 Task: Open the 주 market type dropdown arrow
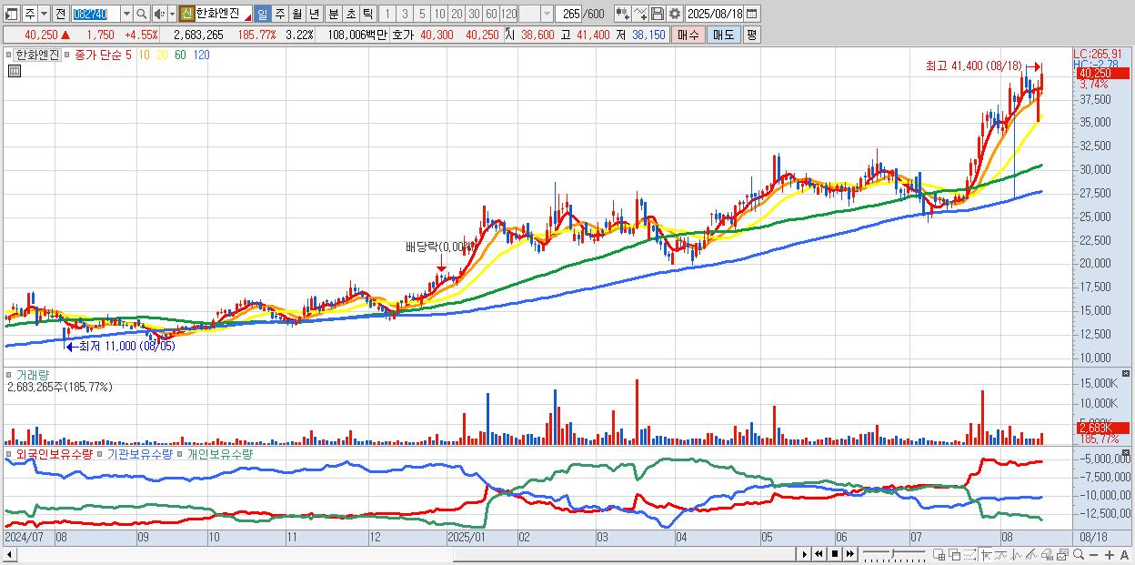coord(44,14)
